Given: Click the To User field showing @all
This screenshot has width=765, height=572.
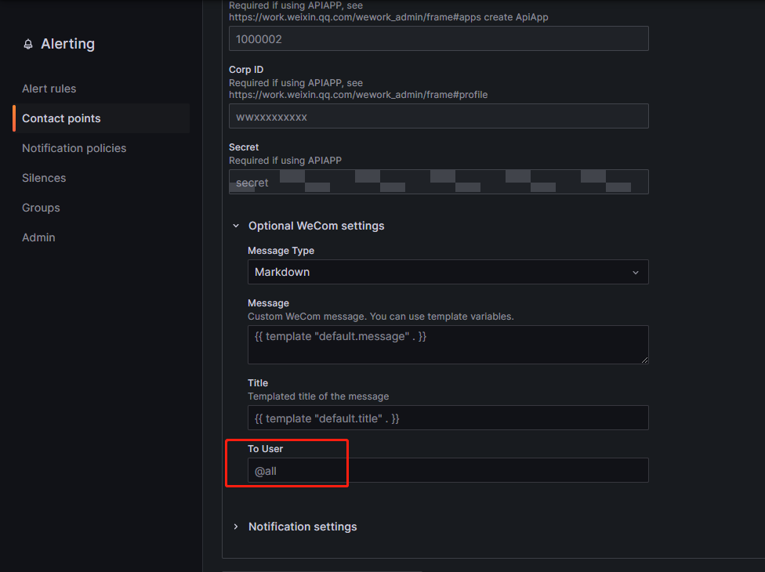Looking at the screenshot, I should [448, 470].
